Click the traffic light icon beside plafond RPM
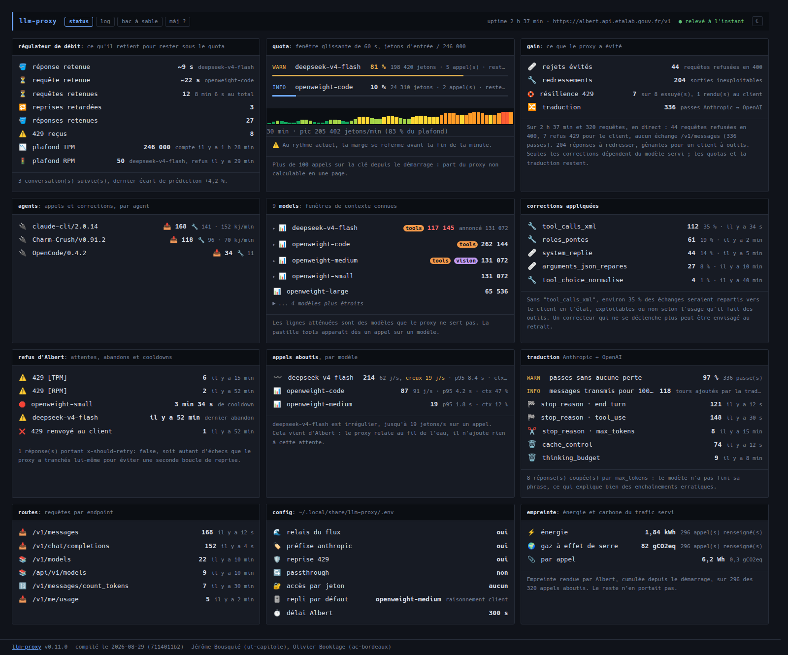Image resolution: width=788 pixels, height=655 pixels. (23, 161)
